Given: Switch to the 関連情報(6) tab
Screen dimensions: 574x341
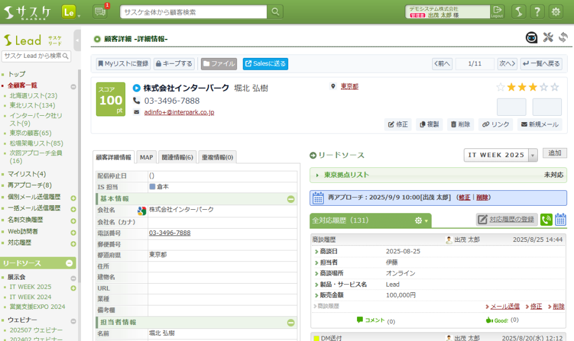Looking at the screenshot, I should [178, 157].
